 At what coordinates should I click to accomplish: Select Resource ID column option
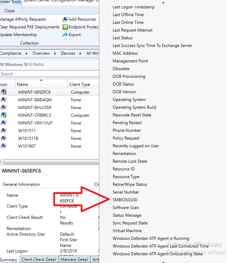[x=123, y=169]
